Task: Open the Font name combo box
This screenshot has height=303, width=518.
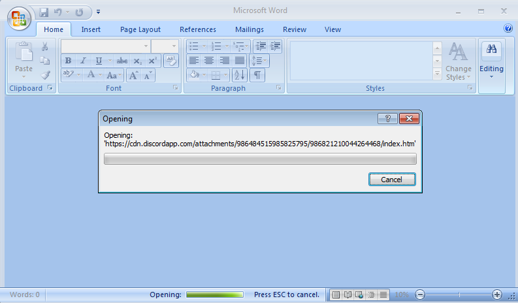Action: click(x=105, y=46)
